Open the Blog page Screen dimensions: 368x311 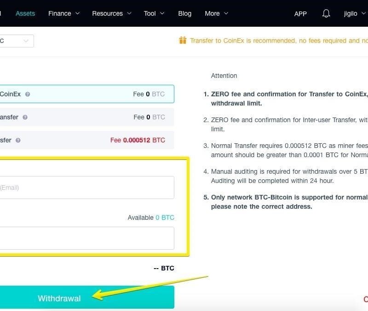pyautogui.click(x=184, y=13)
